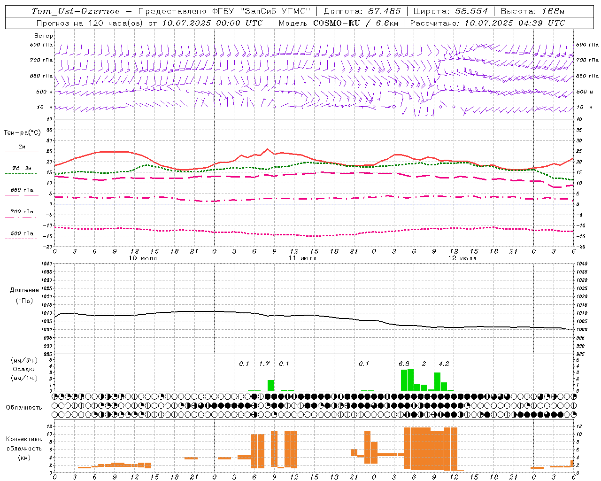Click the computed time Рассчитано: 10.07.2025 04:39 UTC
Viewport: 601px width, 481px height.
click(487, 23)
